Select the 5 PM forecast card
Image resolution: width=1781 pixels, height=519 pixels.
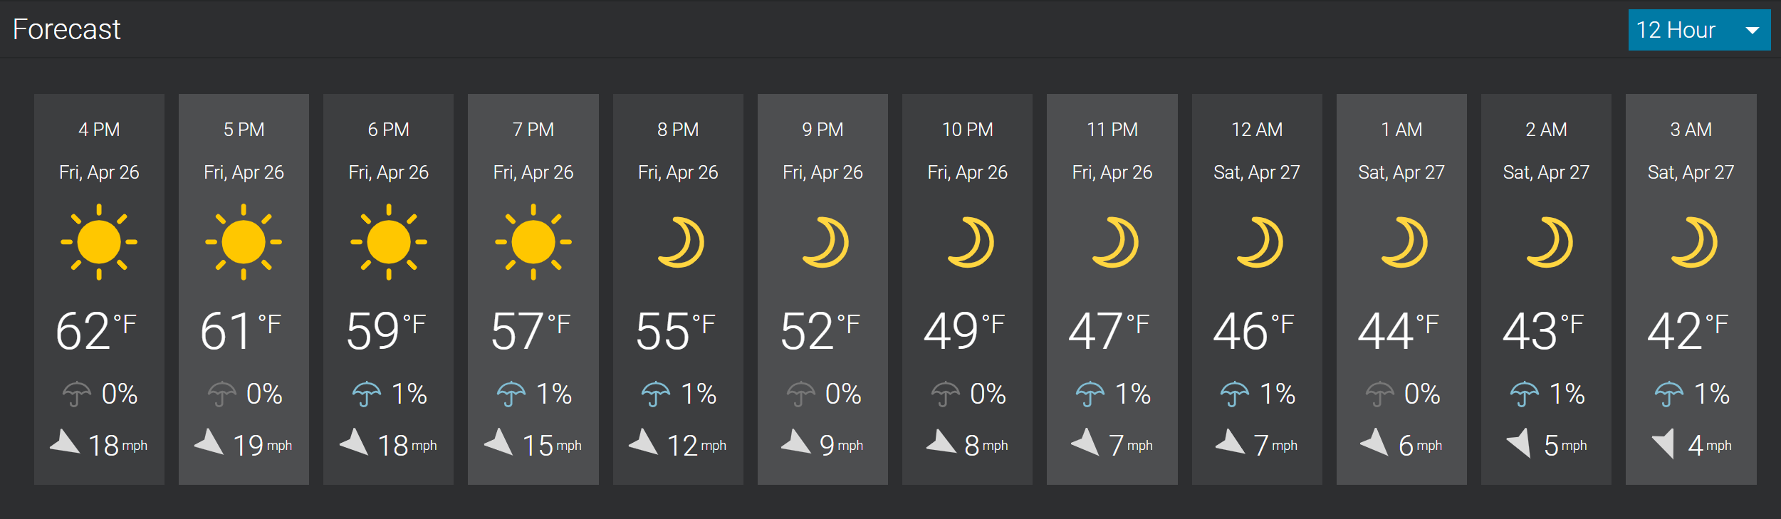click(244, 289)
